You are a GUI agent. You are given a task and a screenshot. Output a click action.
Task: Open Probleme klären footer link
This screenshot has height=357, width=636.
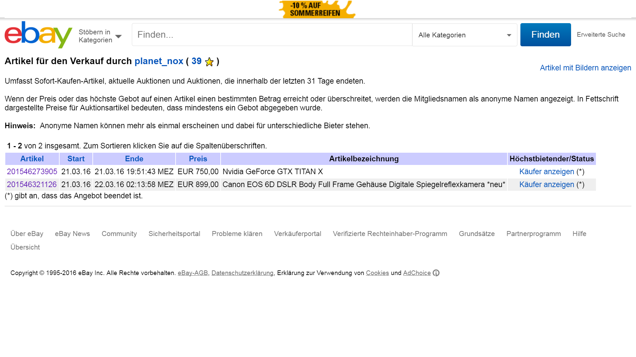click(237, 234)
